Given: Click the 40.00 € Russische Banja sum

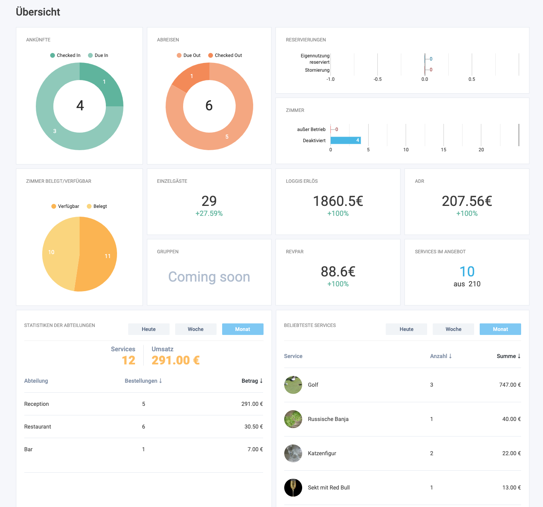Looking at the screenshot, I should tap(512, 419).
